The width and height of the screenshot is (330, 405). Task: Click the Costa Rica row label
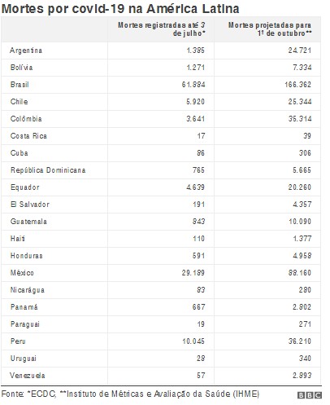tap(28, 136)
